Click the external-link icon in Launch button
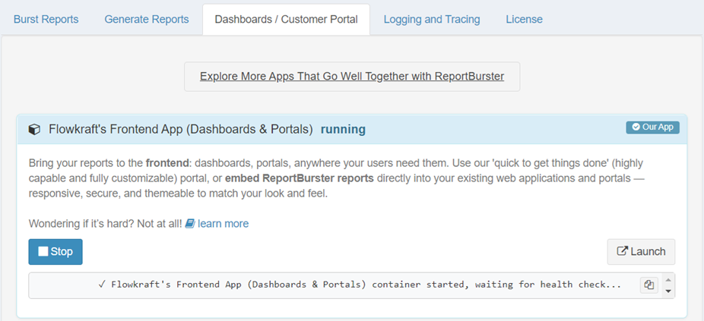Screen dimensions: 704x321 click(x=623, y=252)
